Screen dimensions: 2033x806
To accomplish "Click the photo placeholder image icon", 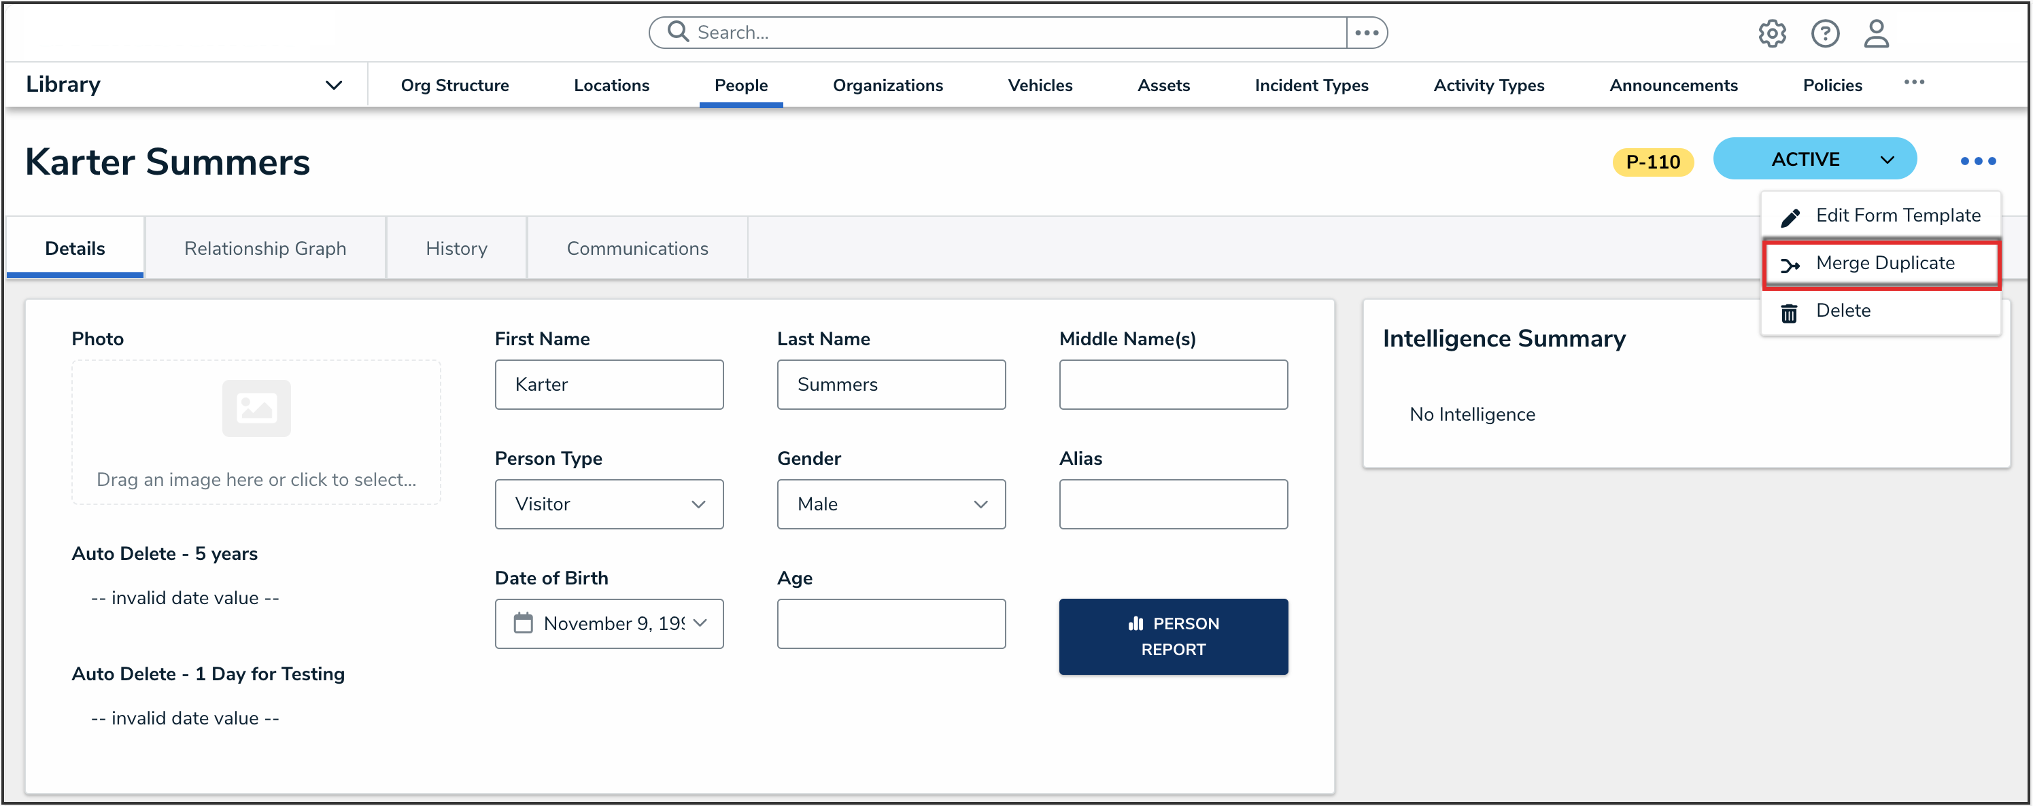I will pos(256,408).
